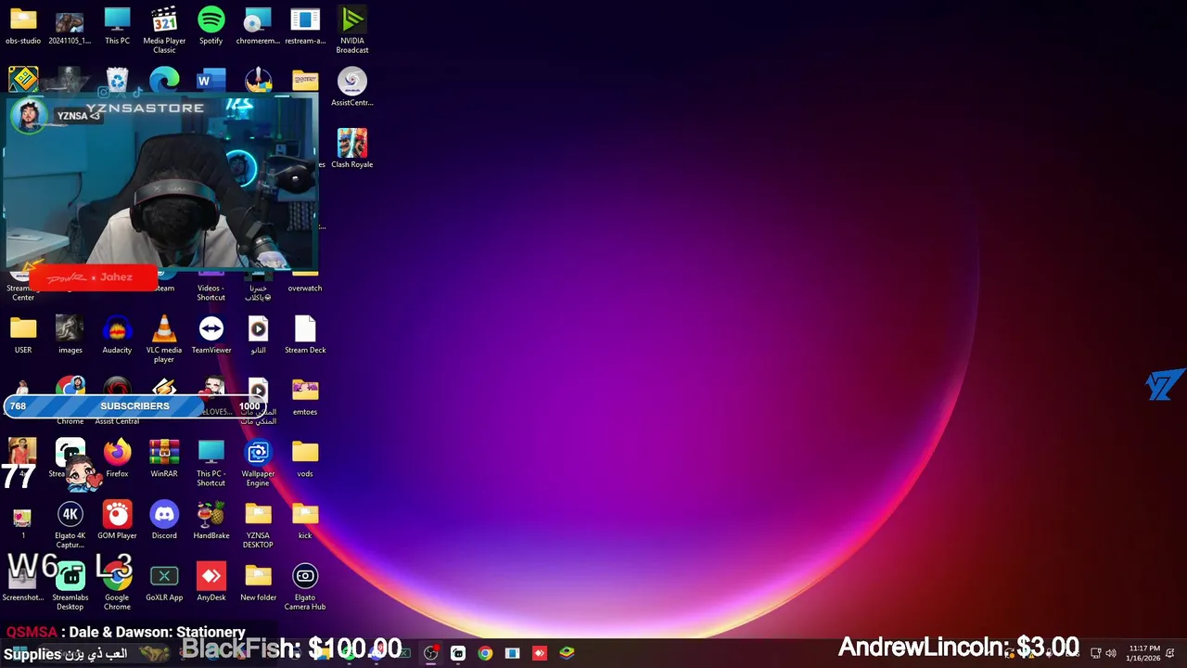
Task: Open Streamlabs Desktop shortcut on desktop
Action: pos(70,587)
